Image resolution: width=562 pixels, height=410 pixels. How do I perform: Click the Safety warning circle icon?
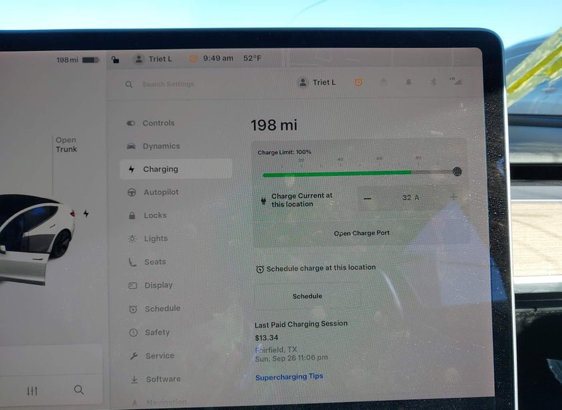(x=133, y=333)
